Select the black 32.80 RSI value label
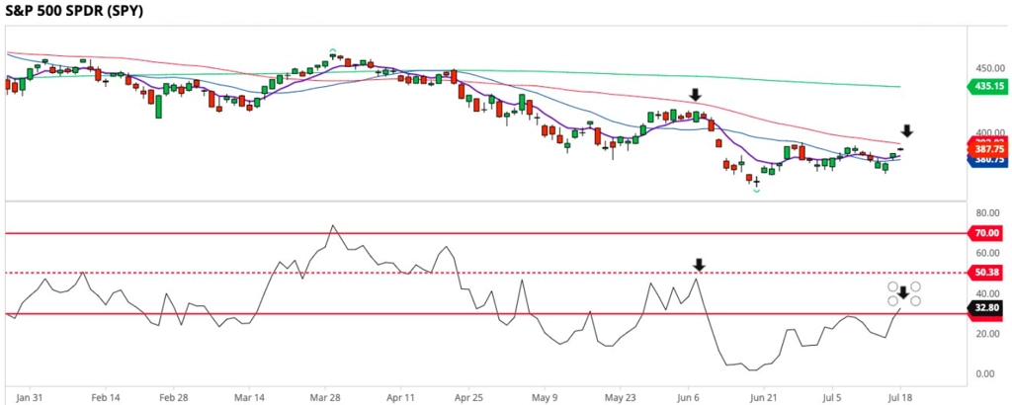The height and width of the screenshot is (405, 1012). [x=987, y=309]
